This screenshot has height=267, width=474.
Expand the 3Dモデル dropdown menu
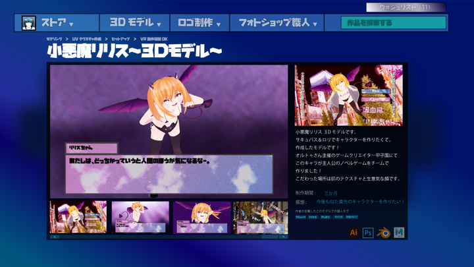tap(135, 22)
